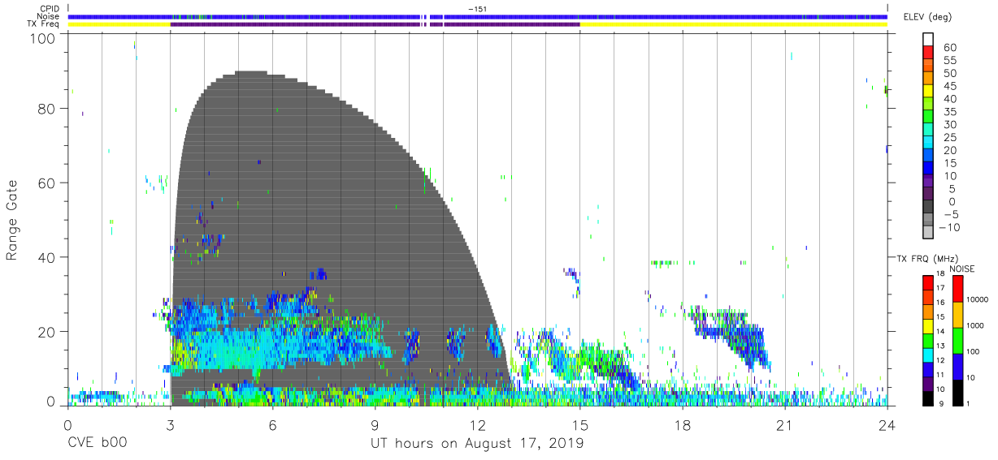
Task: Click x-axis hour tick label 21
Action: tap(784, 424)
